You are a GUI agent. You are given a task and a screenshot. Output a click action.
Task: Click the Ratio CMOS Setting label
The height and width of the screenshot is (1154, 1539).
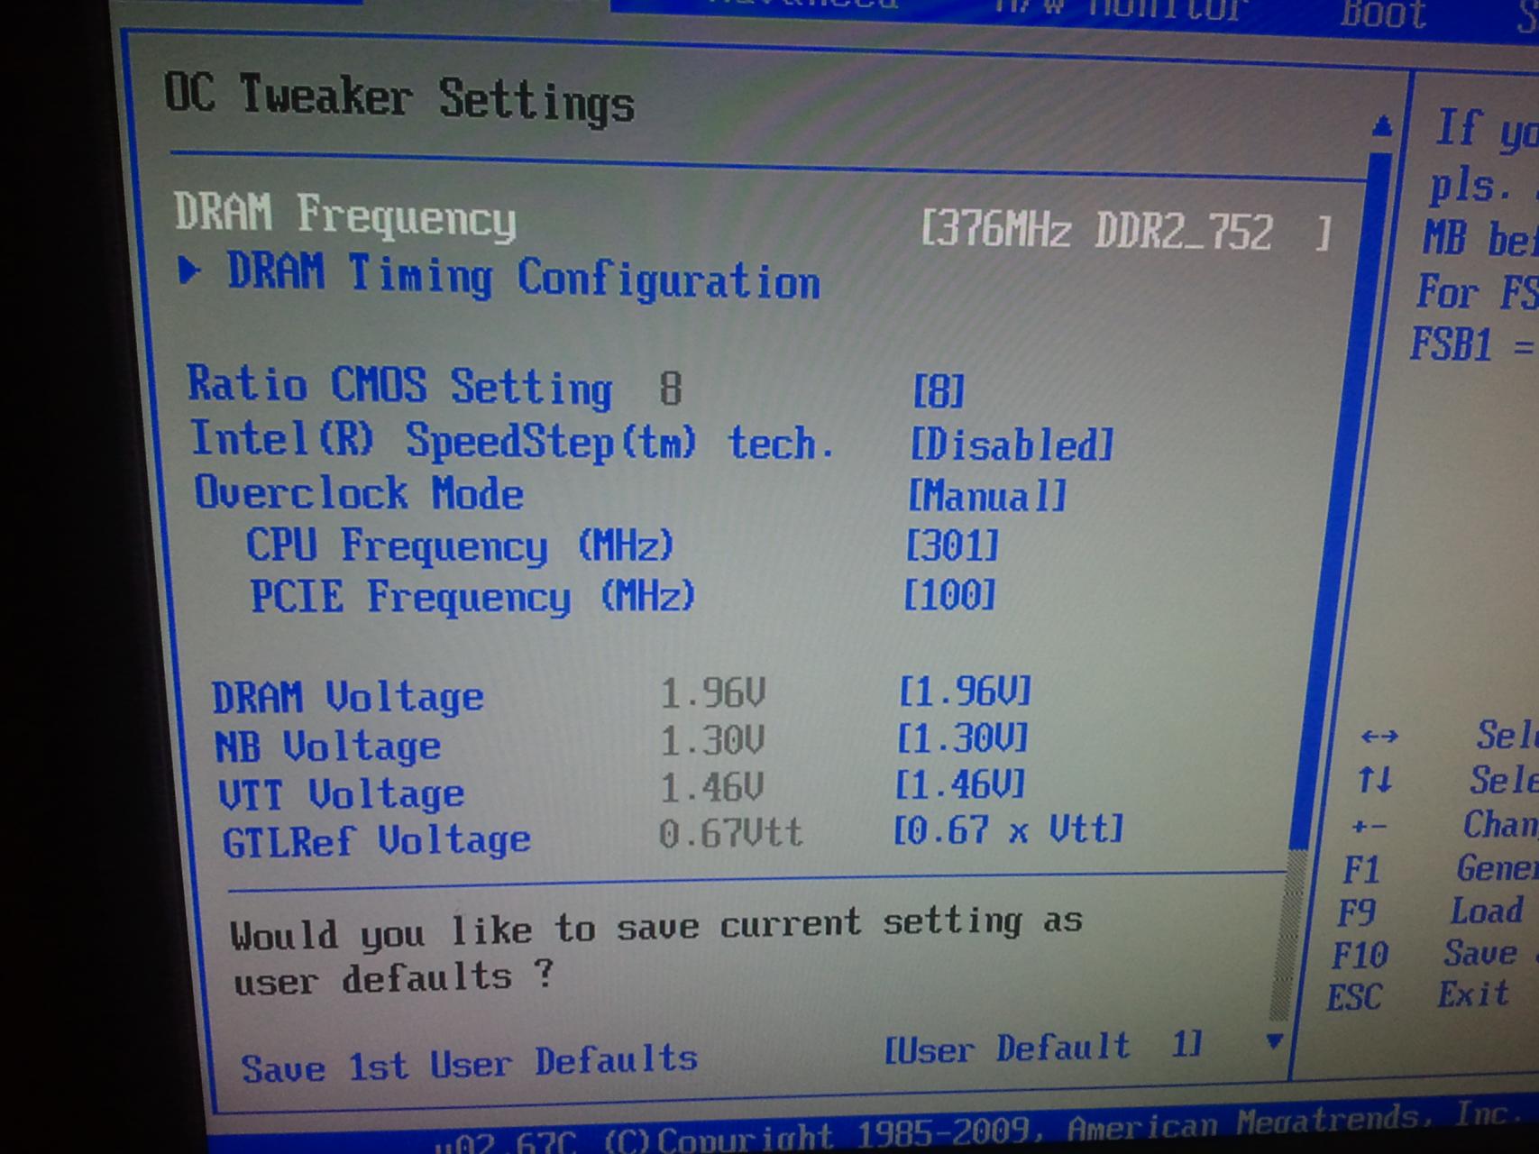pos(400,386)
